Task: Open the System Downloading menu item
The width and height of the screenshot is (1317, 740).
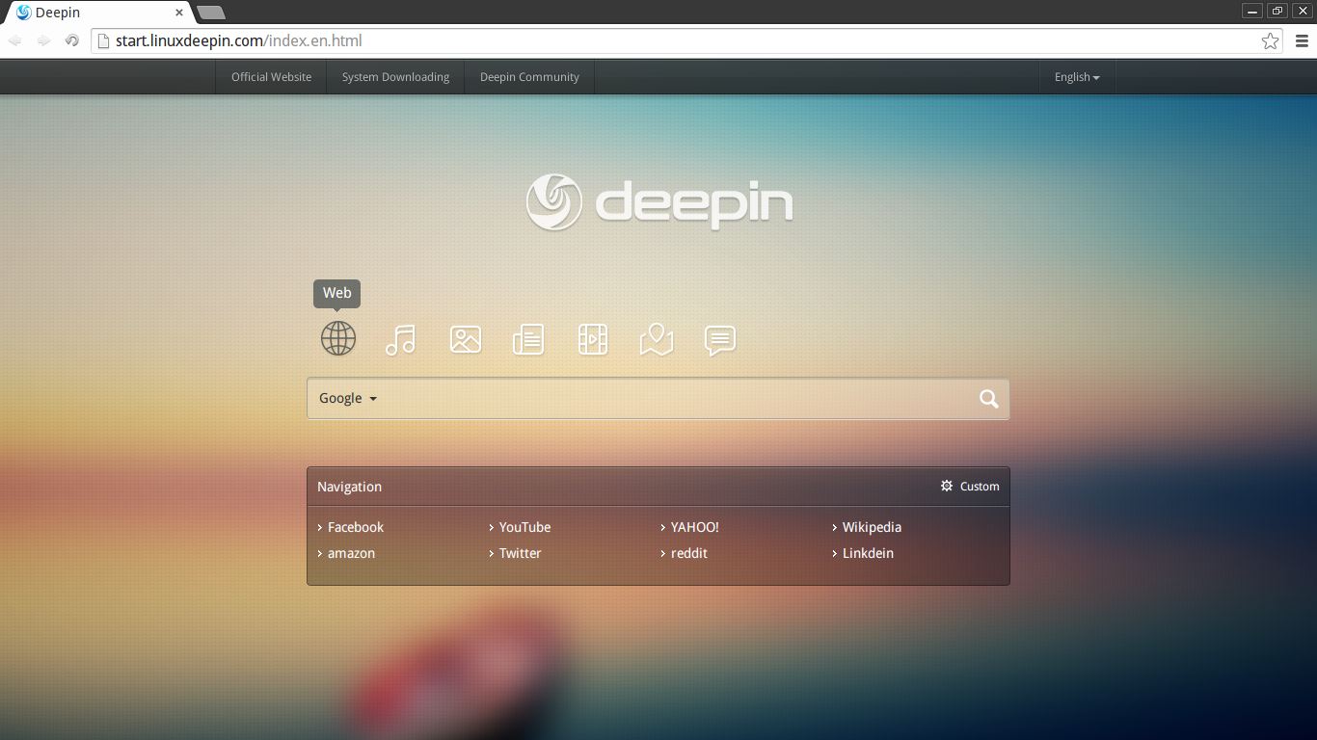Action: click(x=395, y=77)
